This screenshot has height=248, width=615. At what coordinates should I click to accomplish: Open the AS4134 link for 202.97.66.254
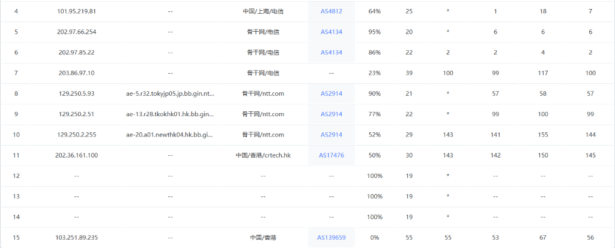332,32
